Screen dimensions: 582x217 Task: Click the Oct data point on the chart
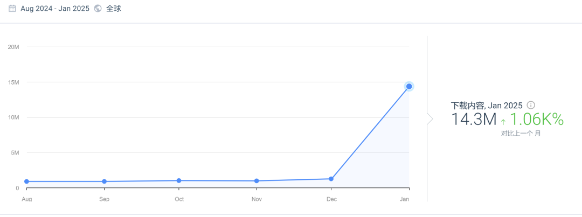(x=179, y=180)
